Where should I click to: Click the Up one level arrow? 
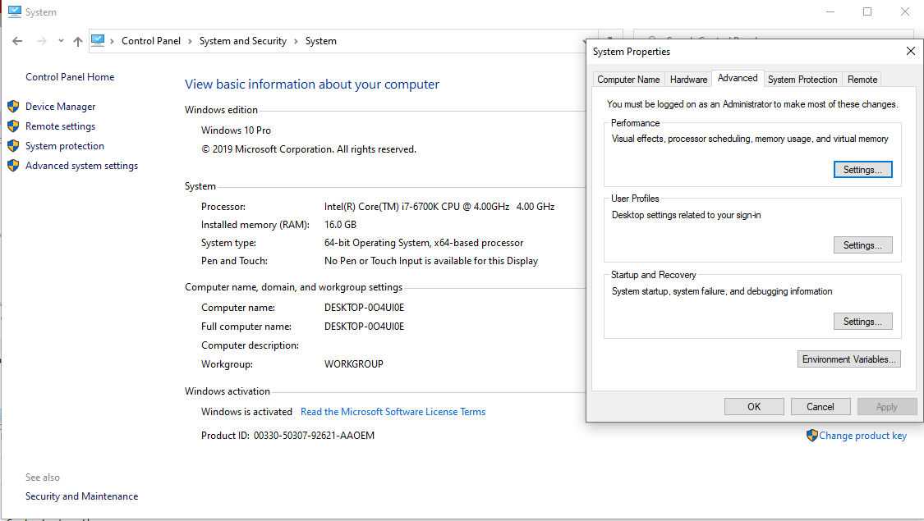tap(77, 41)
